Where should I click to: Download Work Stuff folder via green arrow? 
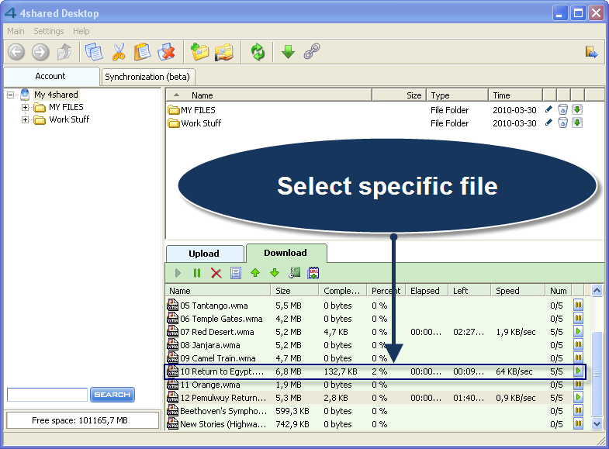577,123
